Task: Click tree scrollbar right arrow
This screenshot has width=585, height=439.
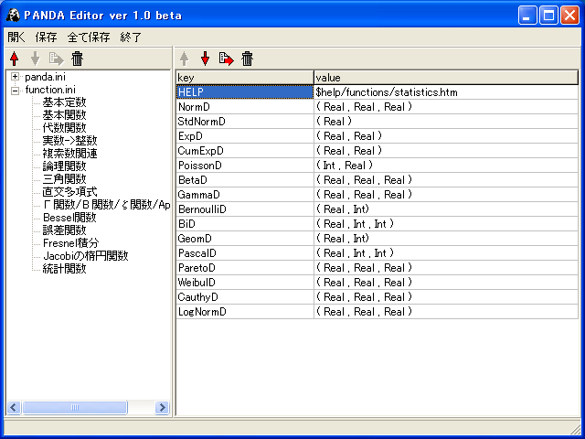Action: 163,407
